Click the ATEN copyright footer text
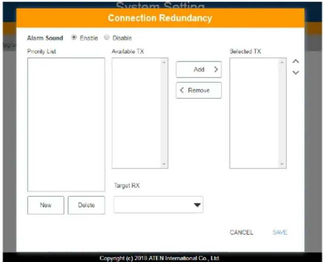 click(x=160, y=258)
